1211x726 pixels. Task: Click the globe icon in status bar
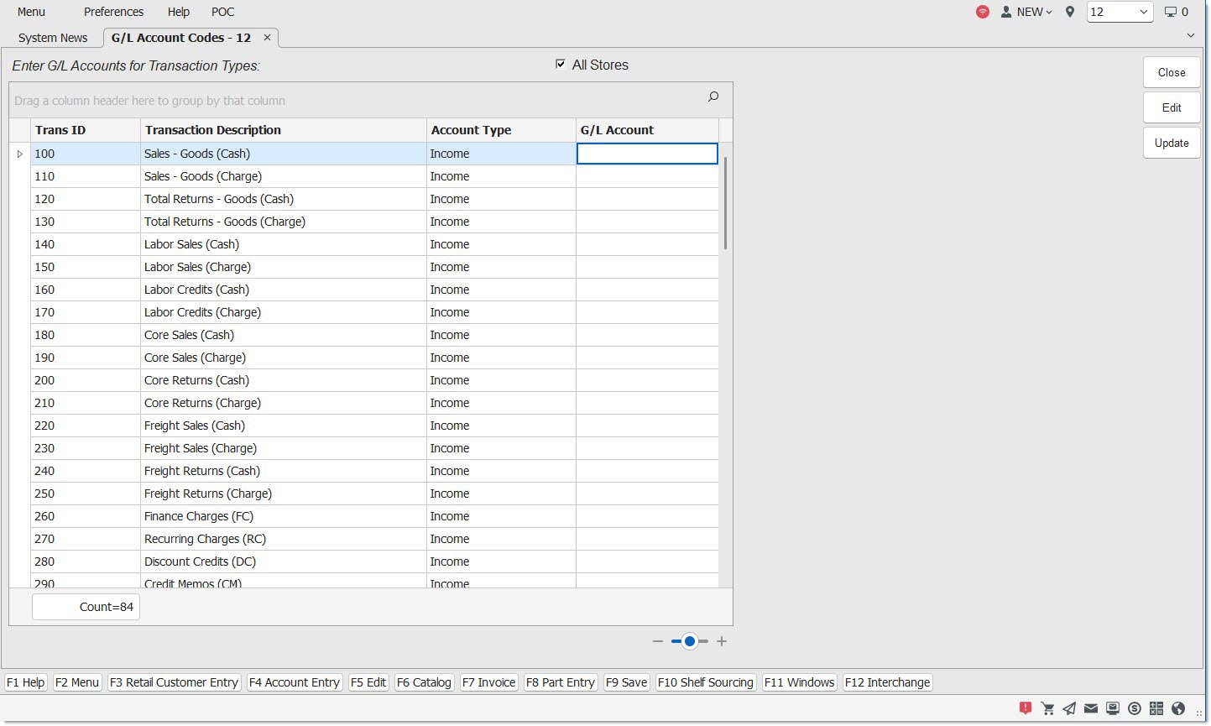[x=1178, y=708]
